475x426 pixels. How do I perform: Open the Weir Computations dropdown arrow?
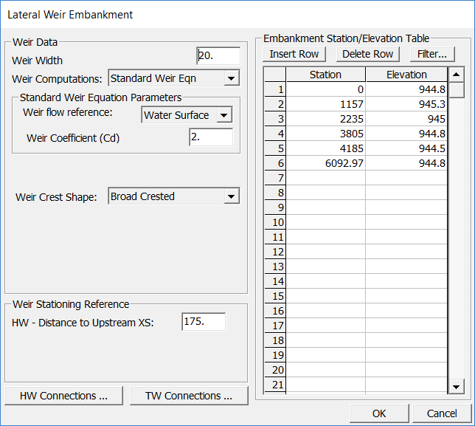coord(232,78)
